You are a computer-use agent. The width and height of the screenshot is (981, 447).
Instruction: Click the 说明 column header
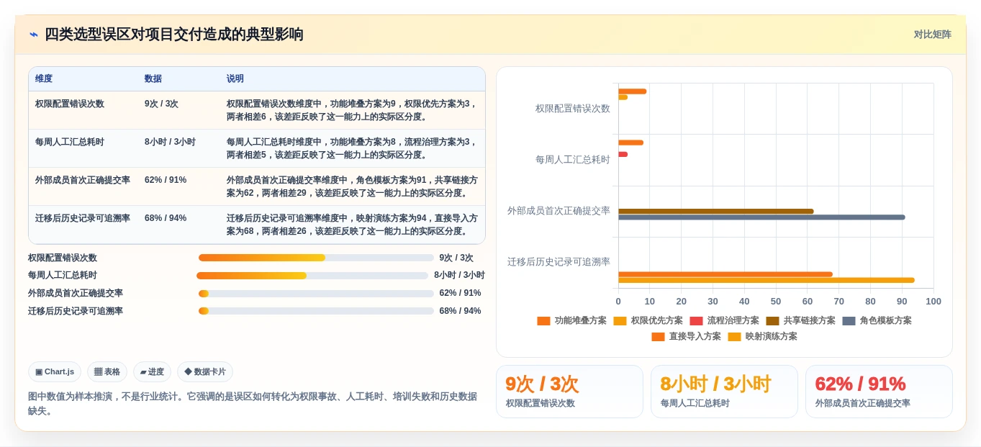235,79
